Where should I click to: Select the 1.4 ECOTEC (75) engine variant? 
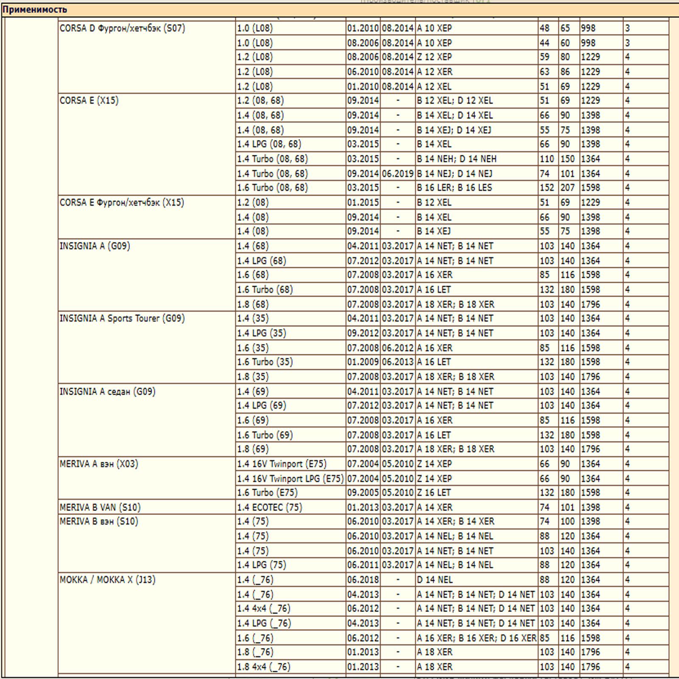269,508
